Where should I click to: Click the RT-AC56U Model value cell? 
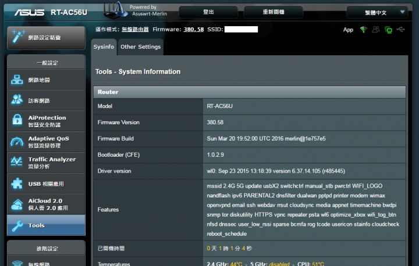[304, 106]
